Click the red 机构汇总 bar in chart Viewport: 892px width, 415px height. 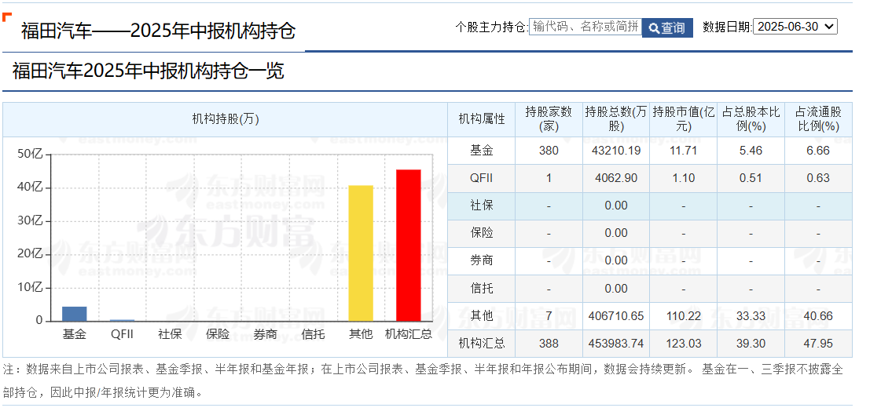(x=409, y=246)
